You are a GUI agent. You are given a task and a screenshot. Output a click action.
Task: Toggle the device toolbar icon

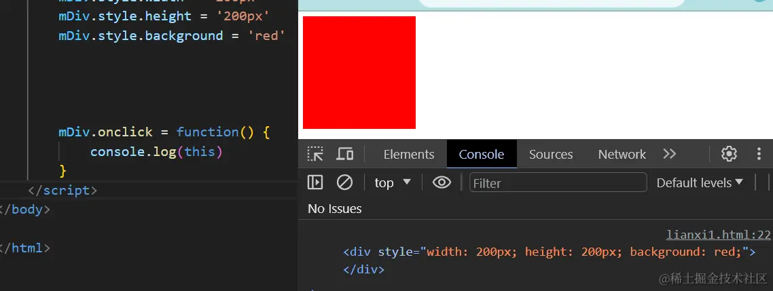[344, 154]
